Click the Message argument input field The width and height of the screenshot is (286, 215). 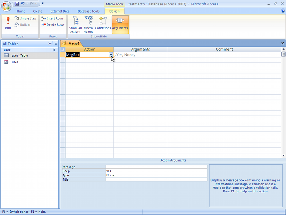coord(156,167)
